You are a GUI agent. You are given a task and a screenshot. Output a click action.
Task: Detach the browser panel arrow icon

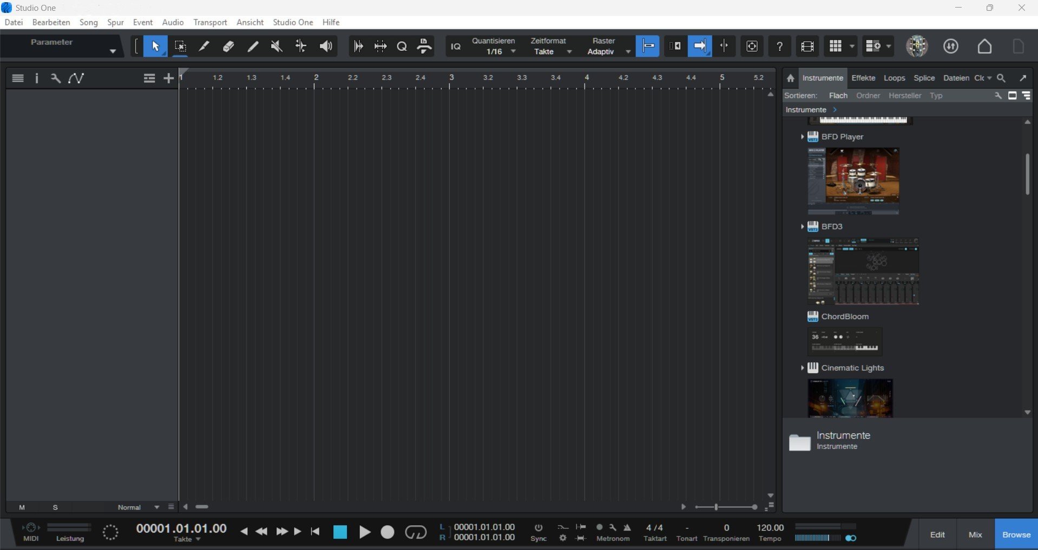pos(1023,78)
